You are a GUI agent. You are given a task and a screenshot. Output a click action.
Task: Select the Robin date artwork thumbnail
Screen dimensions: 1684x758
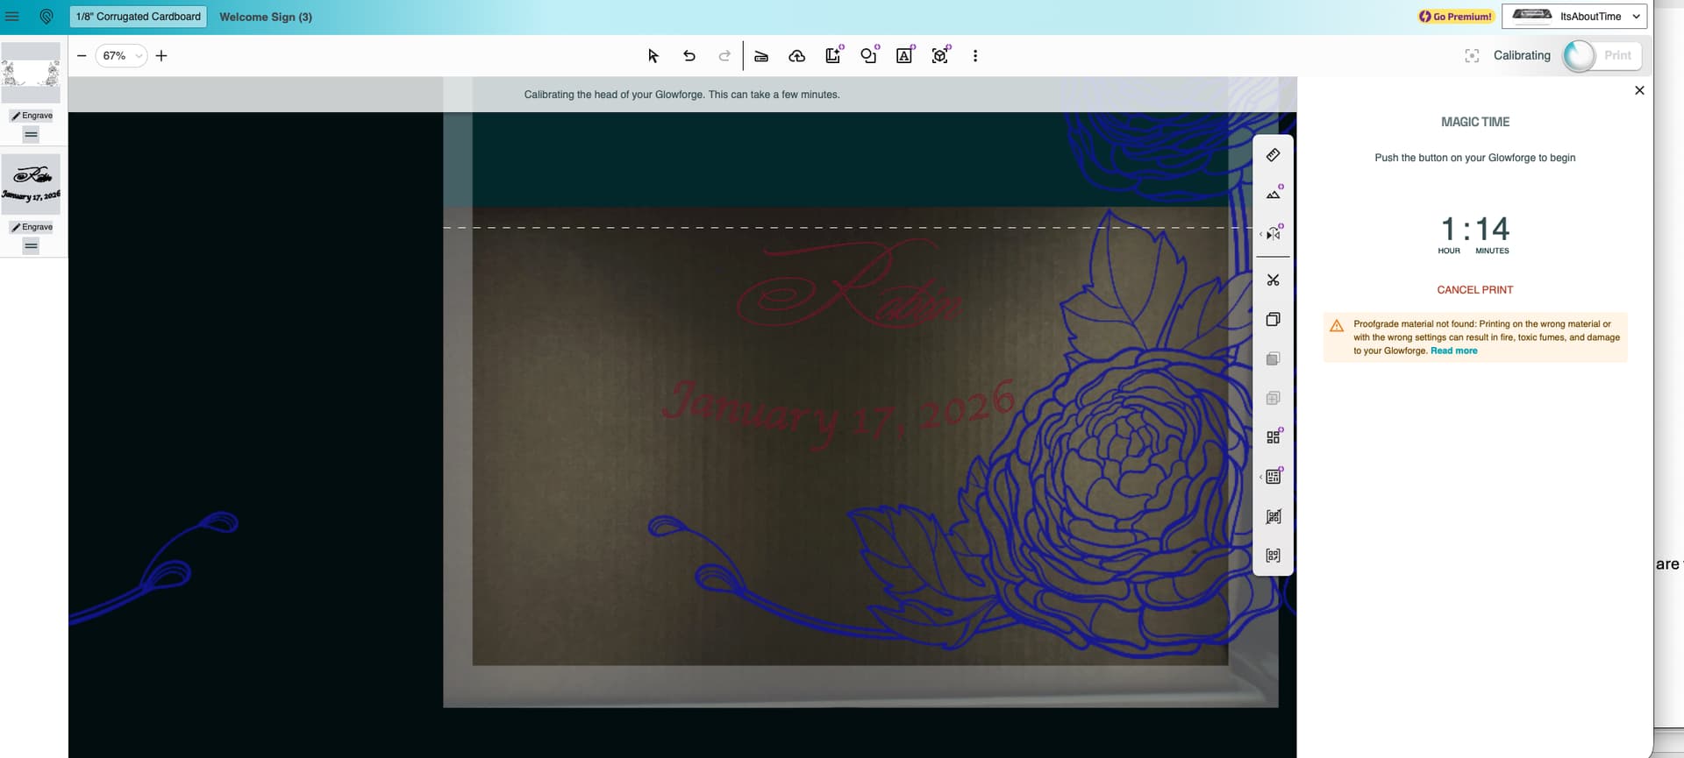click(31, 184)
